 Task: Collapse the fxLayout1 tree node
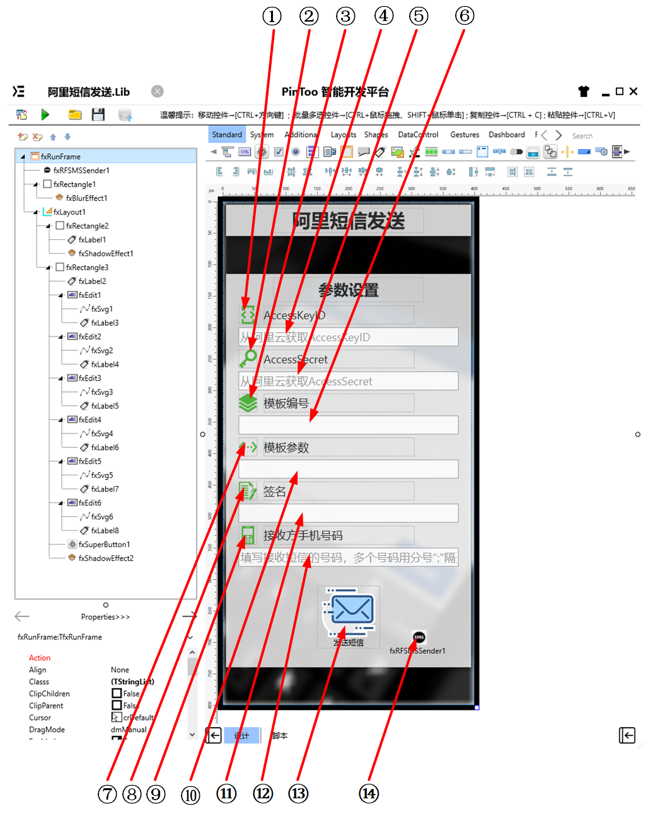[x=35, y=212]
